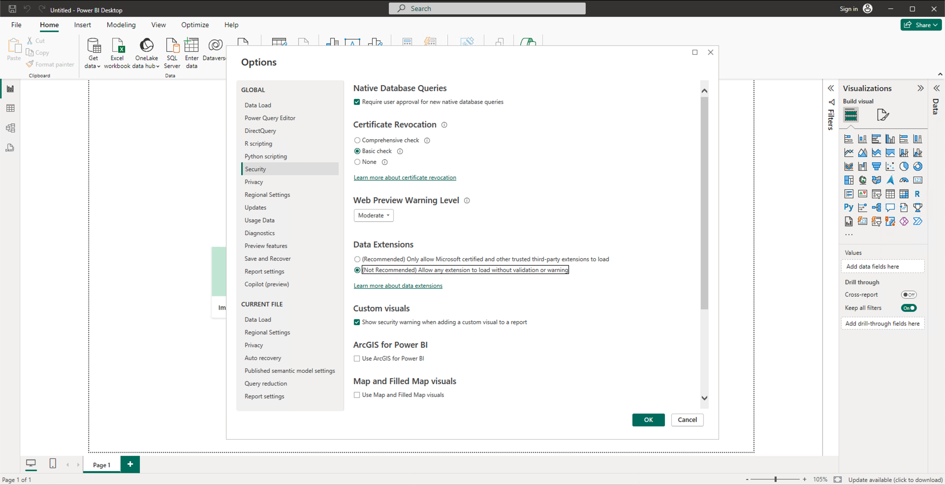
Task: Select the decomposition tree visual
Action: (x=876, y=208)
